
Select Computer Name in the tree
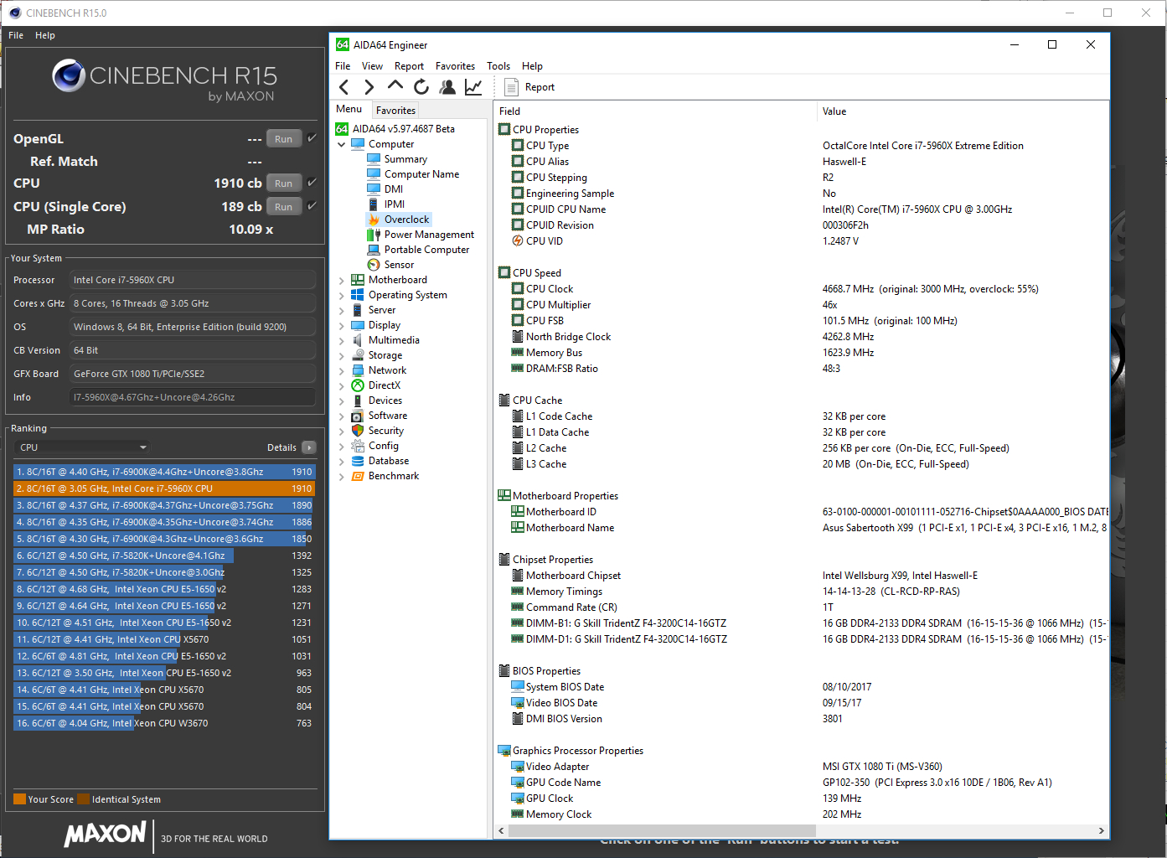(421, 174)
